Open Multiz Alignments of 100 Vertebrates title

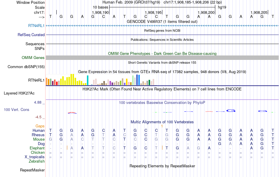162,122
